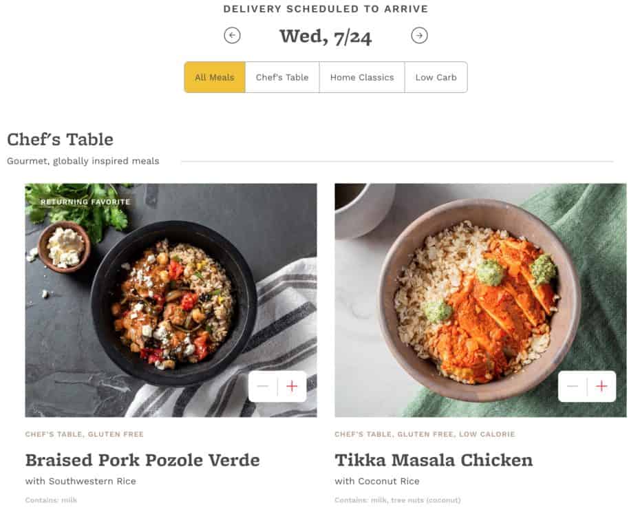Add one Tikka Masala Chicken
This screenshot has width=640, height=512.
click(601, 387)
